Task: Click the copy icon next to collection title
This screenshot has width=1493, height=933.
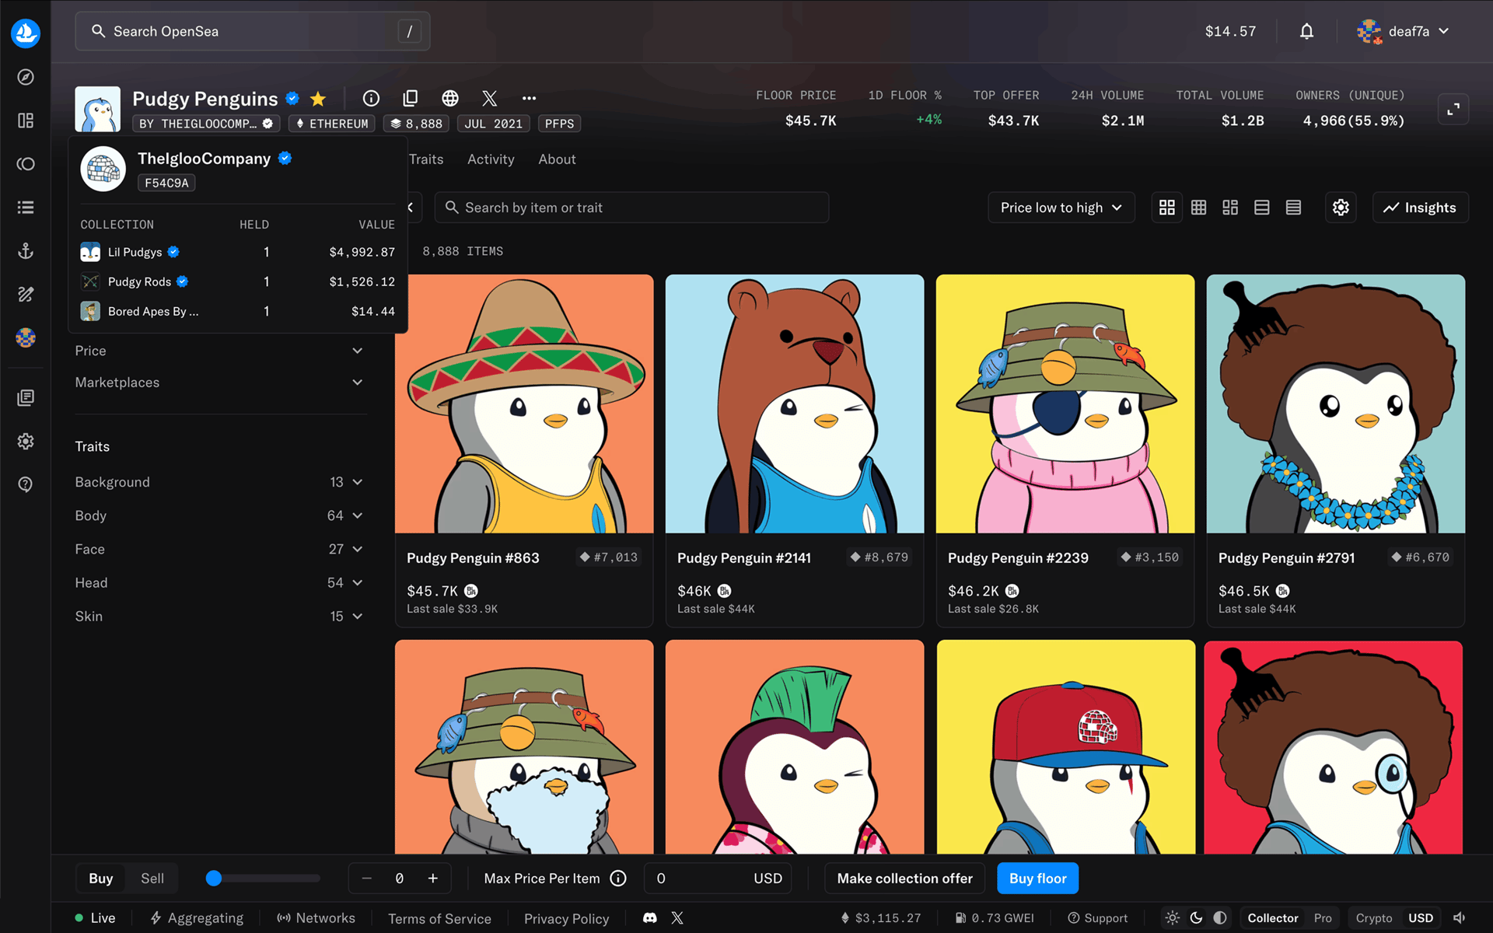Action: 411,98
